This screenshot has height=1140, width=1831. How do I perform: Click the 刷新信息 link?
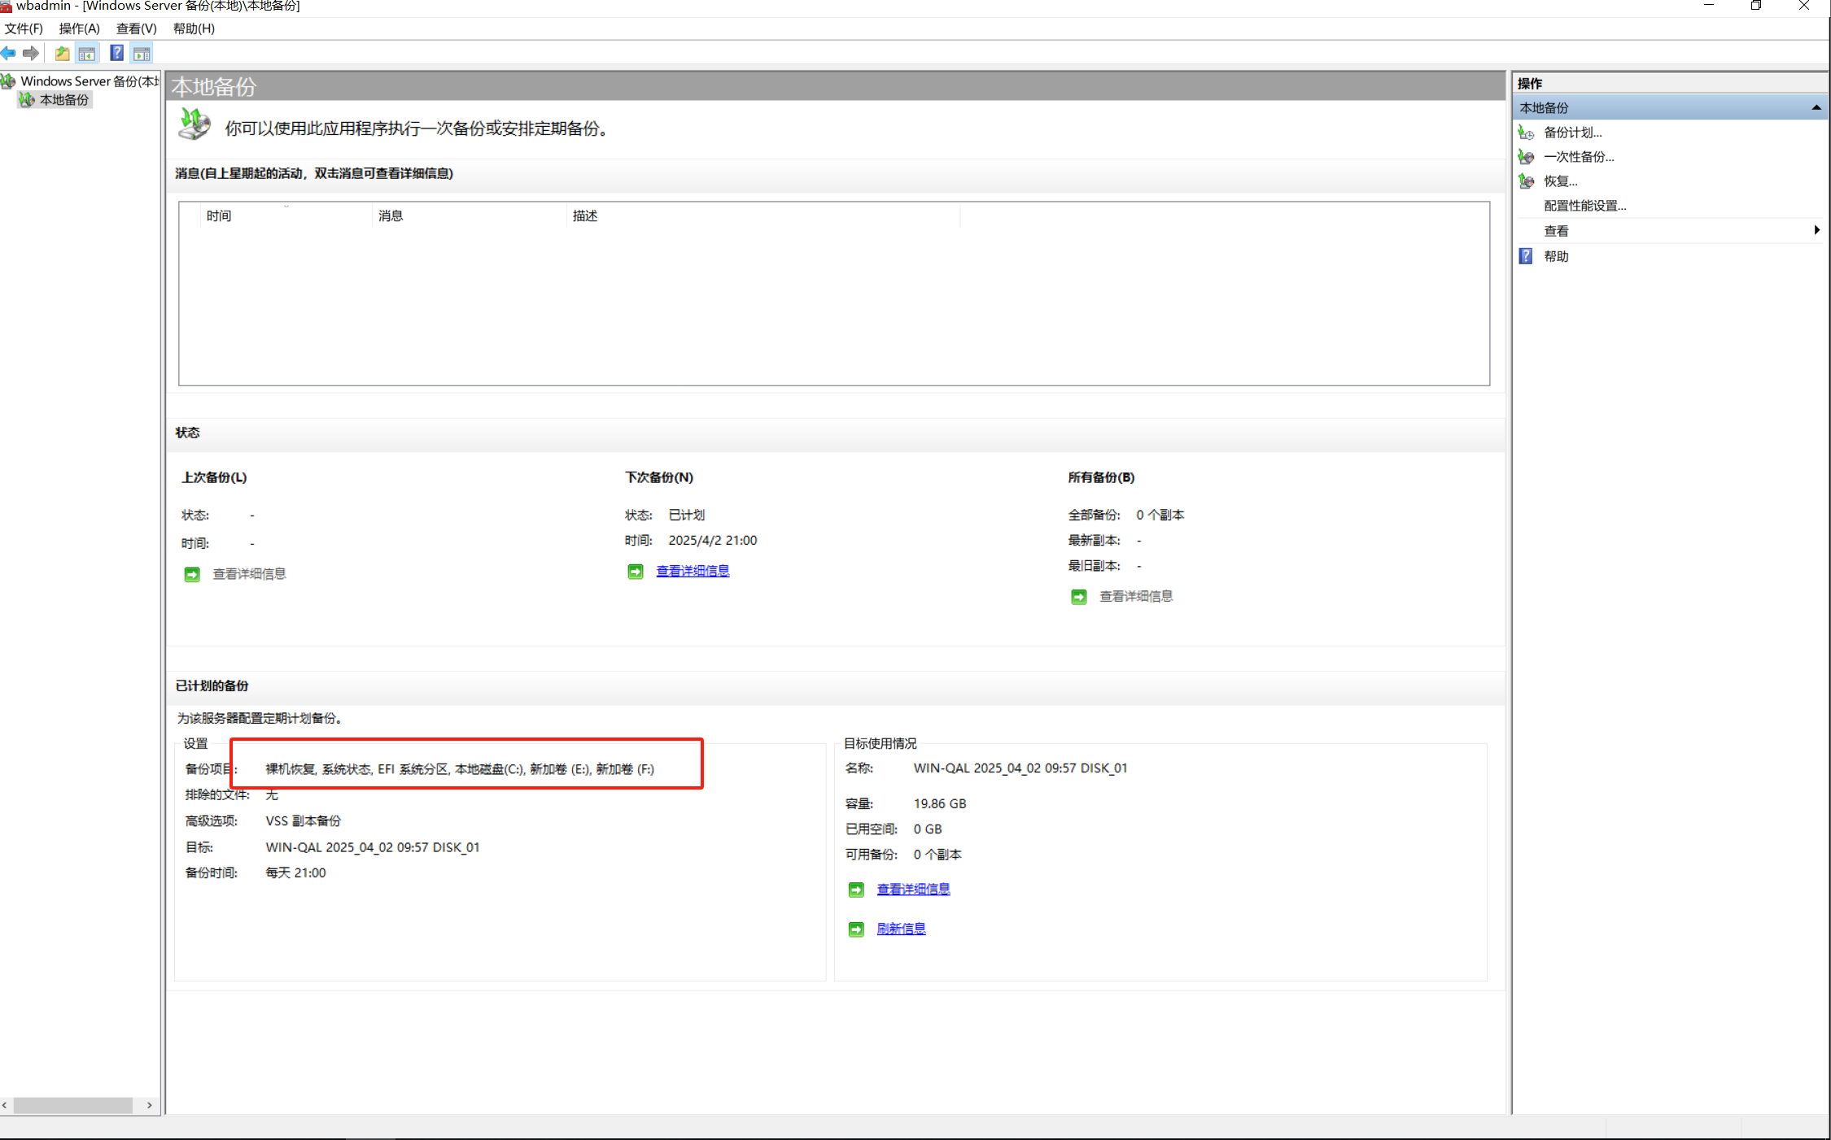pos(901,929)
